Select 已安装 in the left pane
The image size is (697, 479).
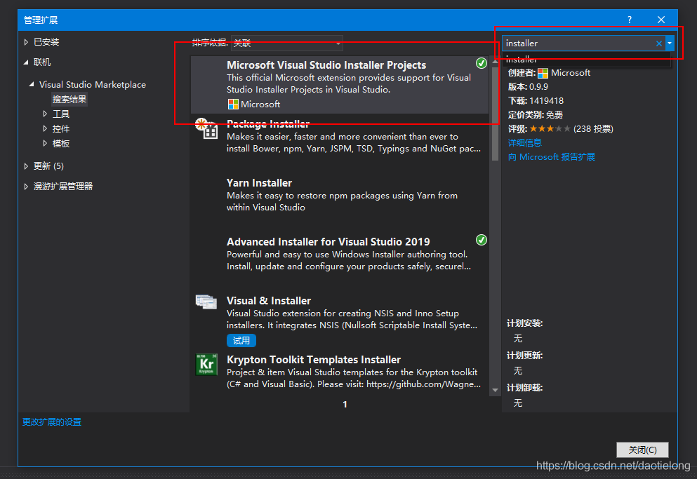[x=46, y=42]
